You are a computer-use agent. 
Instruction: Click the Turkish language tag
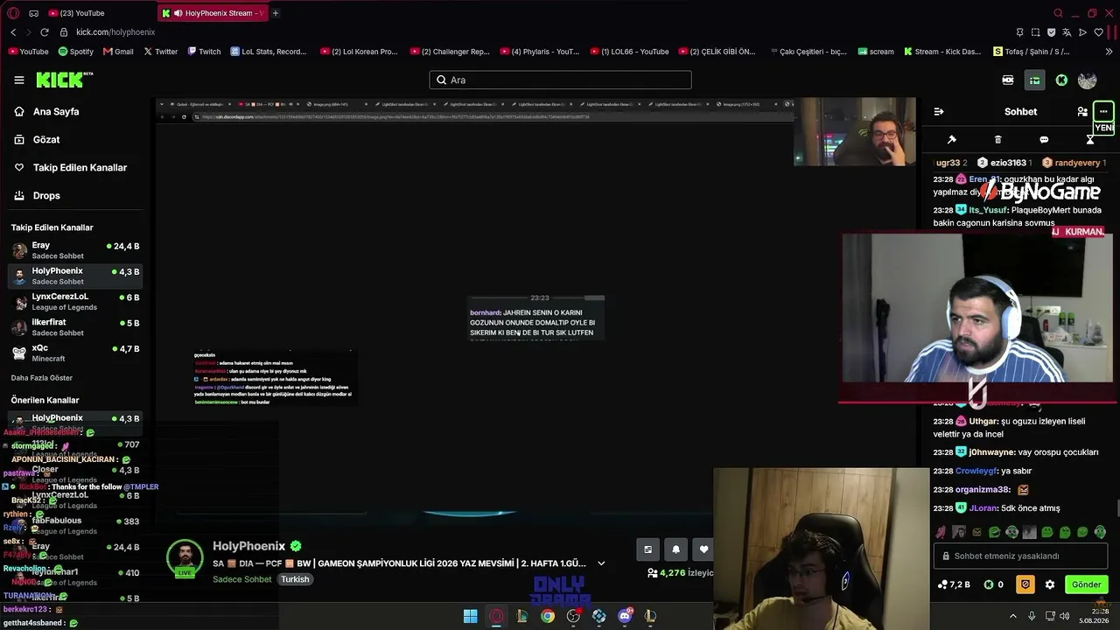295,579
